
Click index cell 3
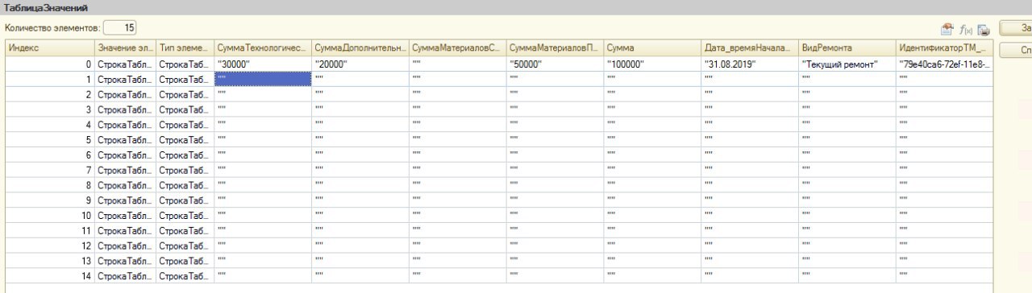pos(50,109)
